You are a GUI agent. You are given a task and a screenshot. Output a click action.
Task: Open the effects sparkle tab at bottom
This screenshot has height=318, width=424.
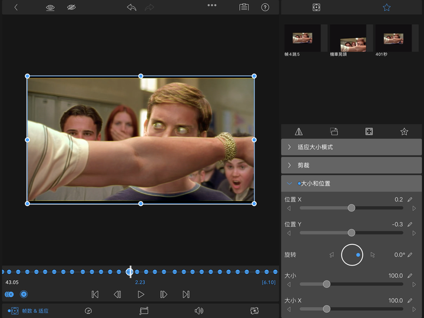coord(254,311)
